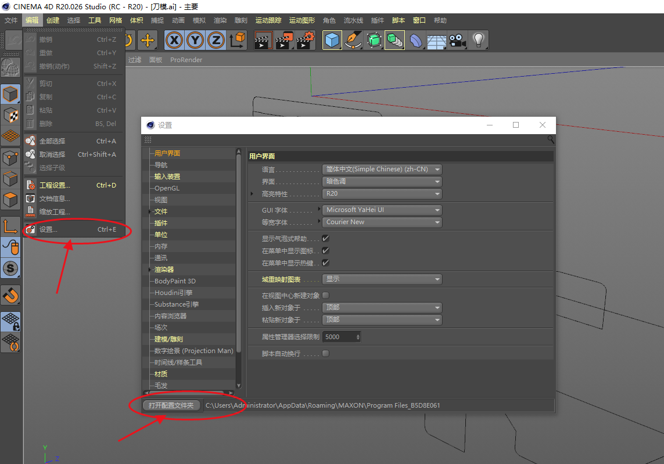The width and height of the screenshot is (664, 464).
Task: Open the 域重映射图表 显示 dropdown
Action: click(382, 279)
